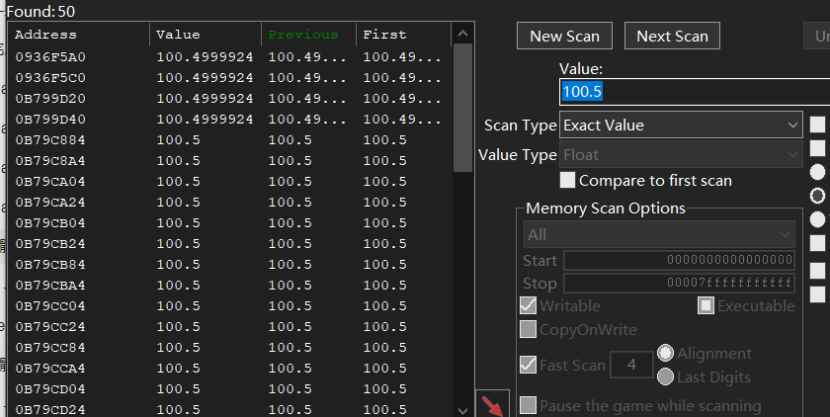Screen dimensions: 830x417
Task: Select address row 0B79CB24
Action: pos(230,243)
